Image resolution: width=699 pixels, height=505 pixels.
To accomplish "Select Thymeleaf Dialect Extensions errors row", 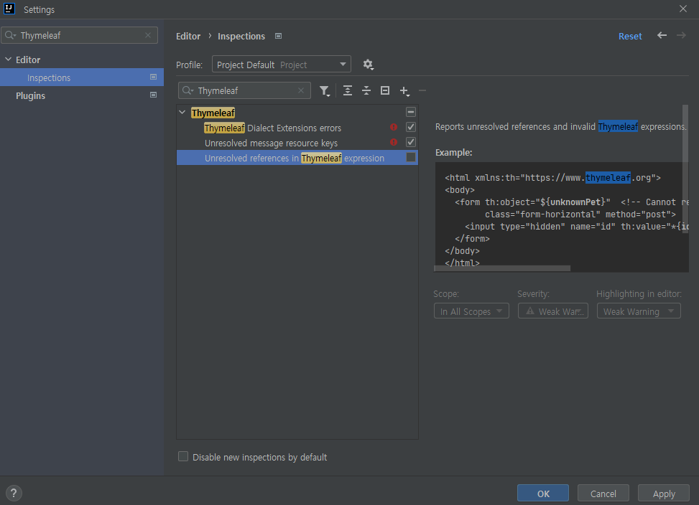I will [297, 128].
